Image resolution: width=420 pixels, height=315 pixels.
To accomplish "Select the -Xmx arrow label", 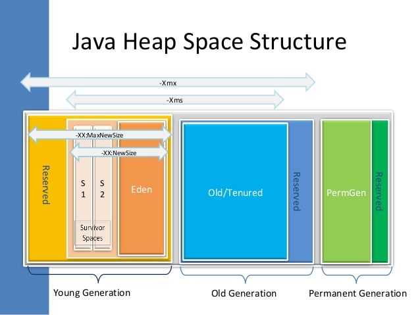I will click(168, 83).
